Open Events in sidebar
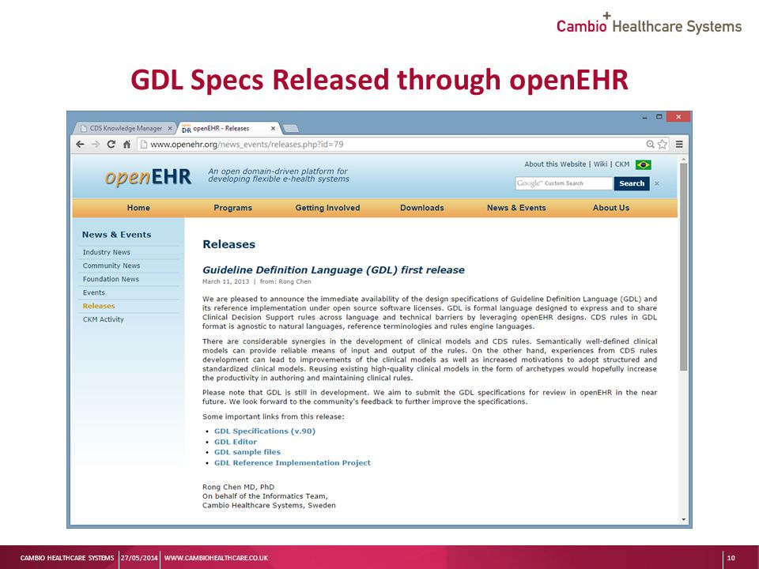Screen dimensions: 759x569 click(94, 292)
